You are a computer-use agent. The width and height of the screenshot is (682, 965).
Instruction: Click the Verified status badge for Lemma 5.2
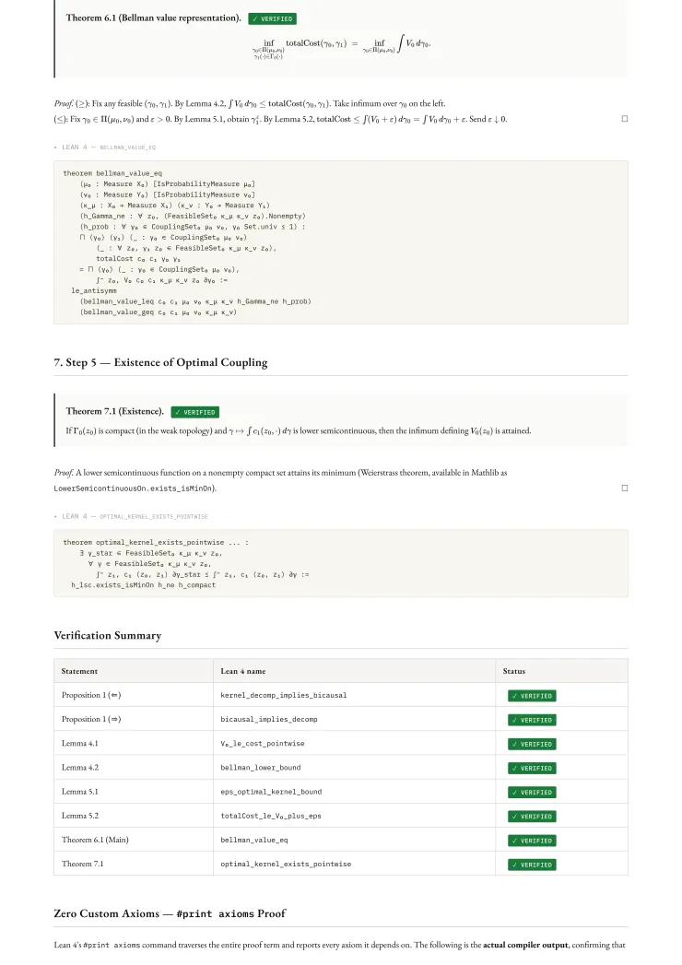[x=532, y=816]
